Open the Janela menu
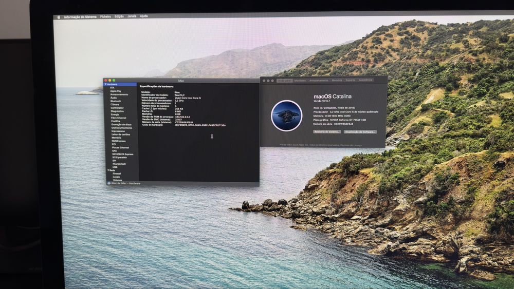 click(132, 16)
